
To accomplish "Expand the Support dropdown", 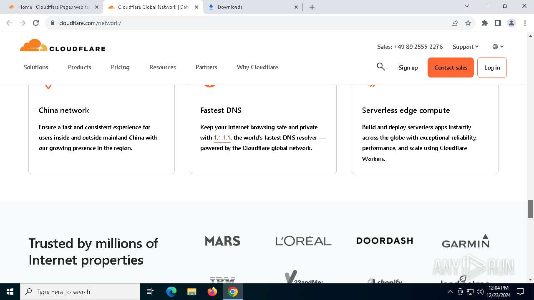I will (x=466, y=47).
